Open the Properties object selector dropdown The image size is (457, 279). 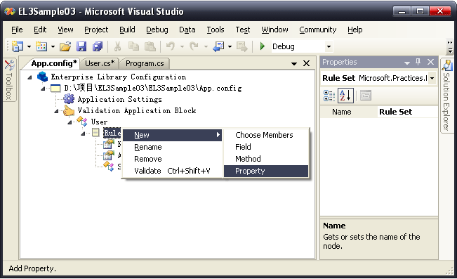432,78
